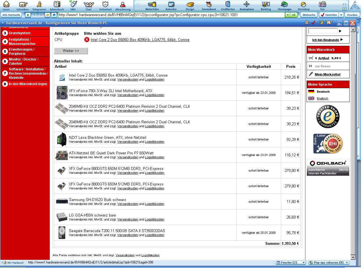Click the OK button beside the address bar
The width and height of the screenshot is (362, 268).
click(x=294, y=15)
